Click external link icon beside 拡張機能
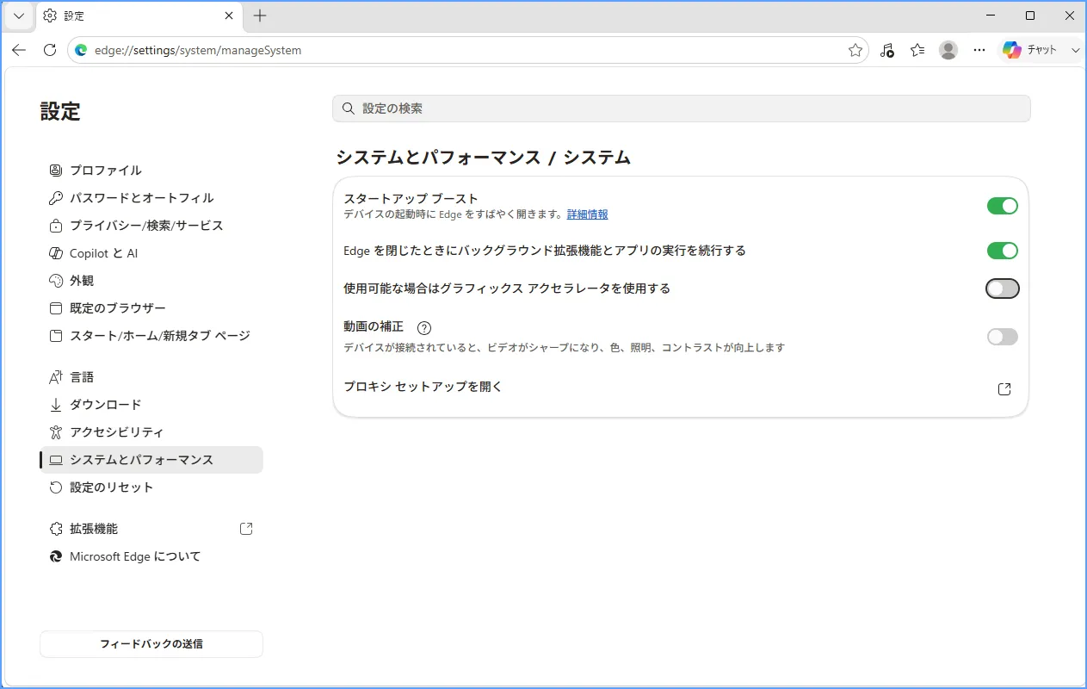 (246, 529)
